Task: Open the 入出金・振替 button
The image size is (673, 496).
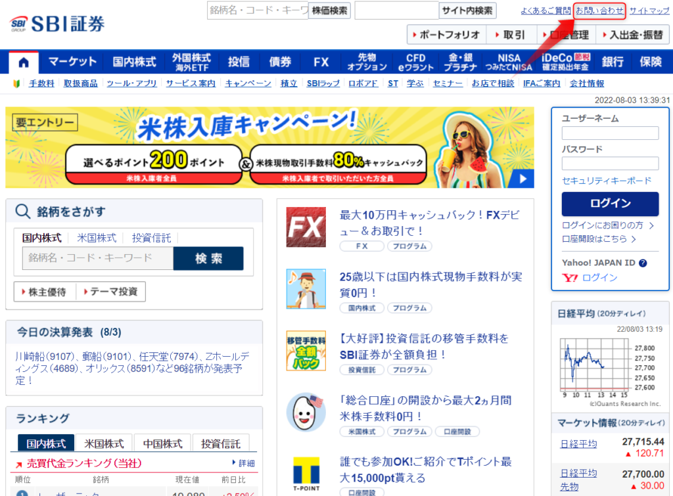Action: pos(633,35)
